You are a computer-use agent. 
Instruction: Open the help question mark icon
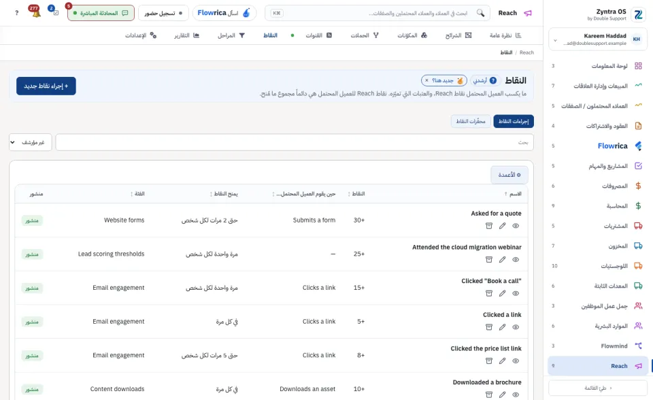point(16,13)
